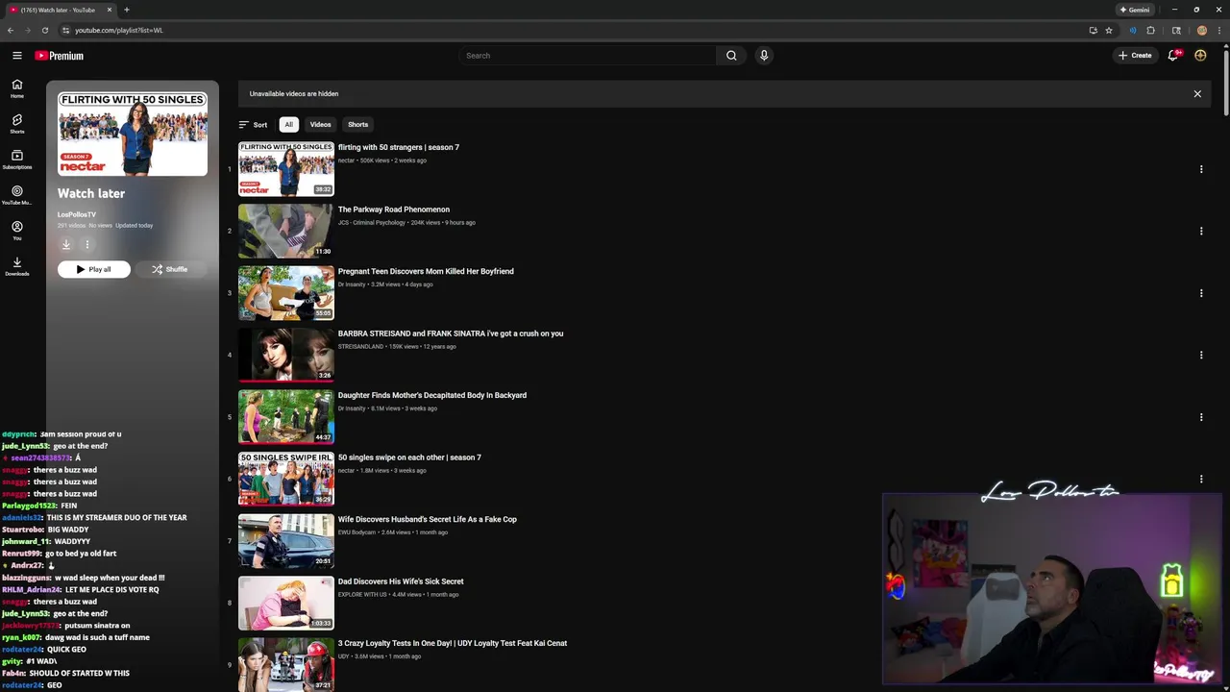Screen dimensions: 1230x692
Task: Open options for 'Pregnant Teen Discovers' video
Action: [1201, 293]
